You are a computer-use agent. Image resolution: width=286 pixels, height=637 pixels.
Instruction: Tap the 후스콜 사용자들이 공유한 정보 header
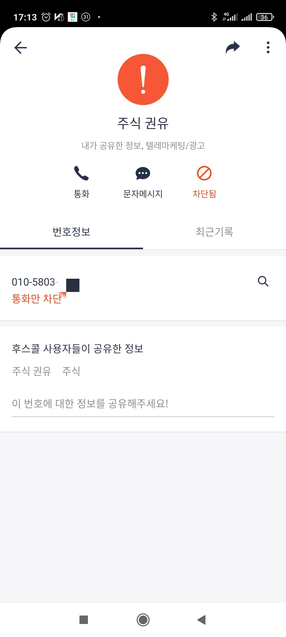point(78,348)
